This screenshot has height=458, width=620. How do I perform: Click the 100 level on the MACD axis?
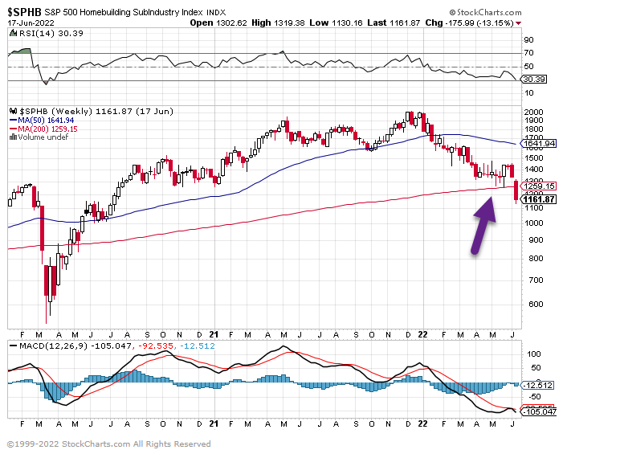(534, 354)
